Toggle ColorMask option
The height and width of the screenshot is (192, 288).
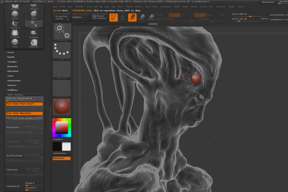(x=12, y=170)
